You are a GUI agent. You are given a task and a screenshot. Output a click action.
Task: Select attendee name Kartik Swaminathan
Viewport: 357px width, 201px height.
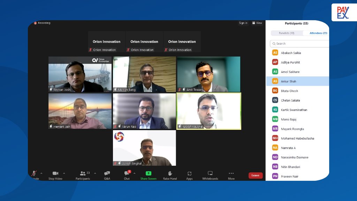tap(294, 110)
